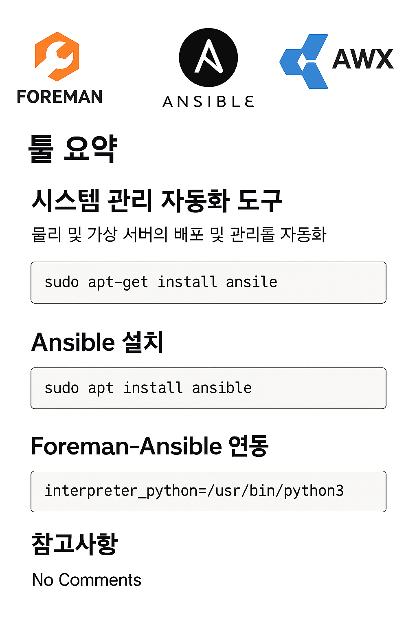Click the blue AWX wing logo

(x=304, y=61)
